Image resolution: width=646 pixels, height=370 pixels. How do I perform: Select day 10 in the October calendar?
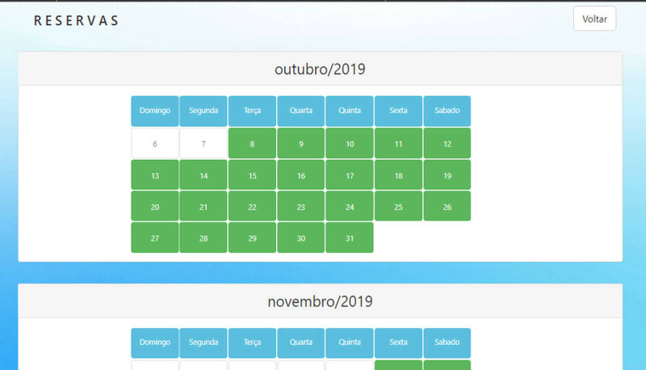(350, 144)
